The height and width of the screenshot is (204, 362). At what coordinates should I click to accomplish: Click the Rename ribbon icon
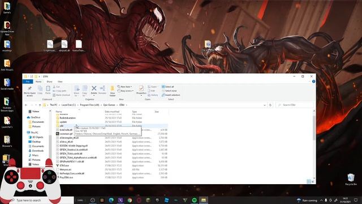tap(102, 90)
